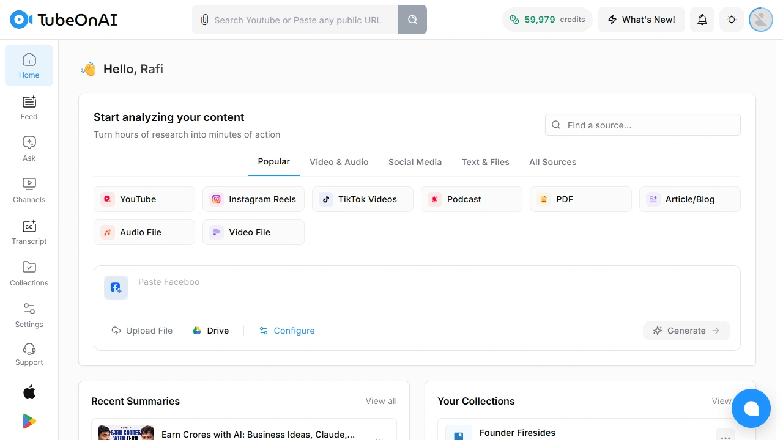
Task: Open the Configure options
Action: pyautogui.click(x=287, y=331)
